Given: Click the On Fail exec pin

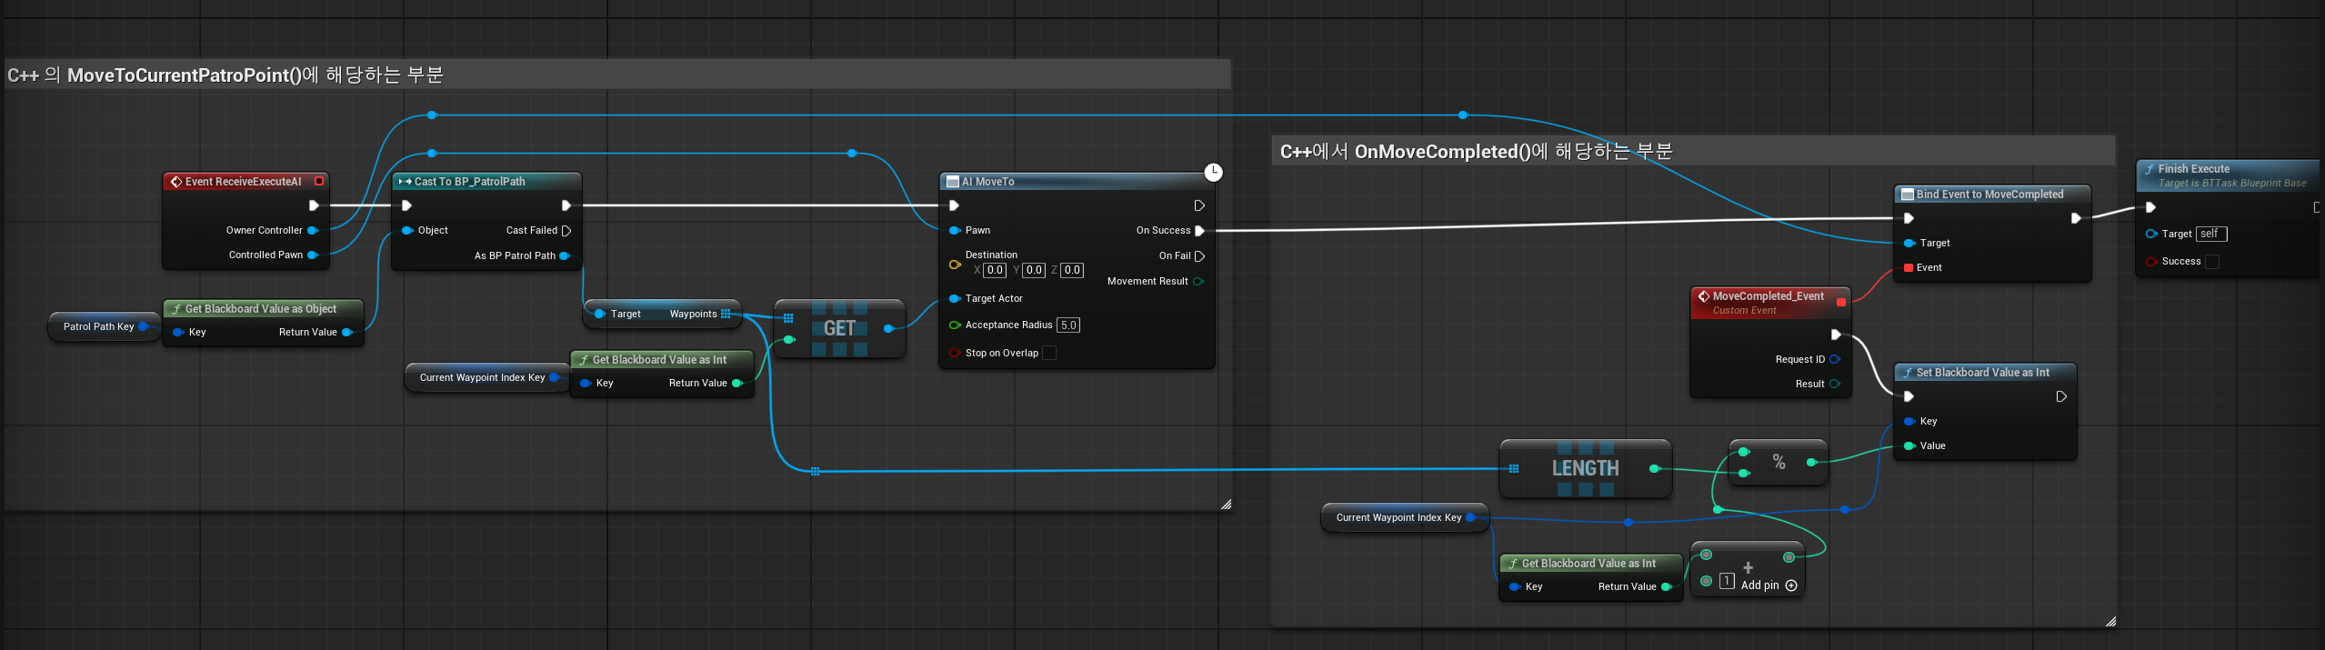Looking at the screenshot, I should point(1199,256).
